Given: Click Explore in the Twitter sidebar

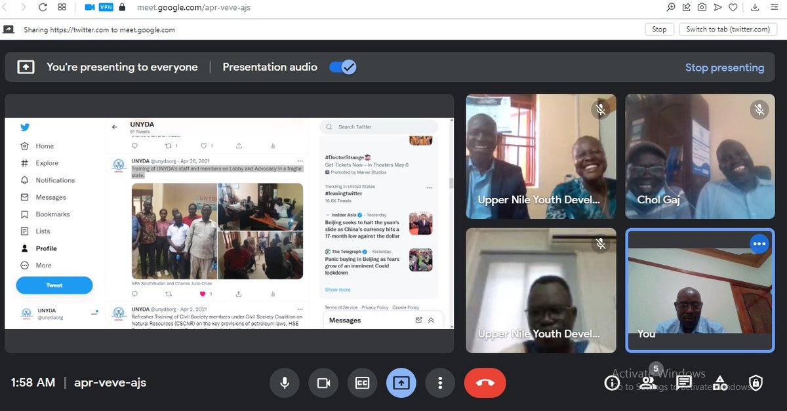Looking at the screenshot, I should click(40, 163).
